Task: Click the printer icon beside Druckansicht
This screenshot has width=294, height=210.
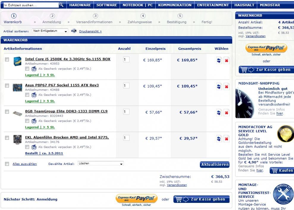Action: 74,31
